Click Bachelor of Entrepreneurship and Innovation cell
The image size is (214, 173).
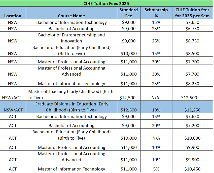[72, 38]
